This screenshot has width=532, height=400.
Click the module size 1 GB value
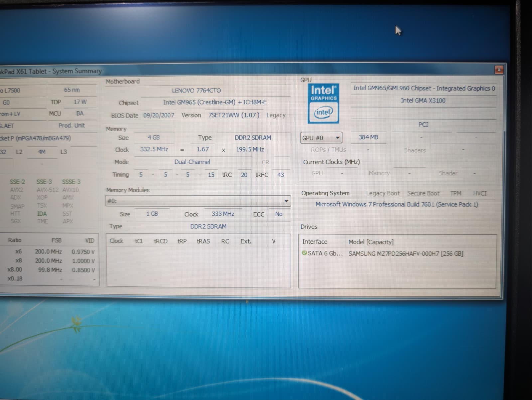coord(152,214)
